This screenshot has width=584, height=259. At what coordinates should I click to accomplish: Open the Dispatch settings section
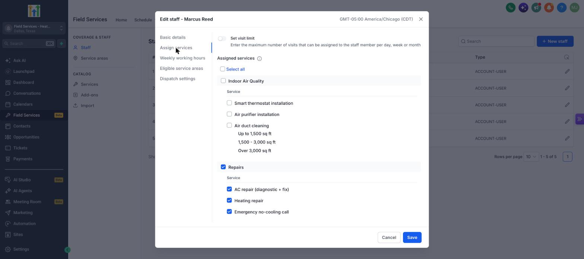[178, 79]
